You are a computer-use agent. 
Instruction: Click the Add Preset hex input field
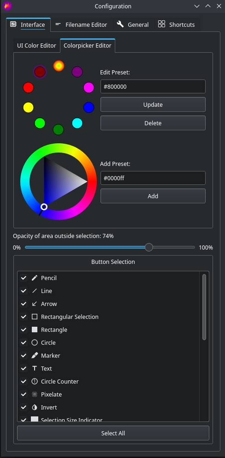pyautogui.click(x=153, y=178)
